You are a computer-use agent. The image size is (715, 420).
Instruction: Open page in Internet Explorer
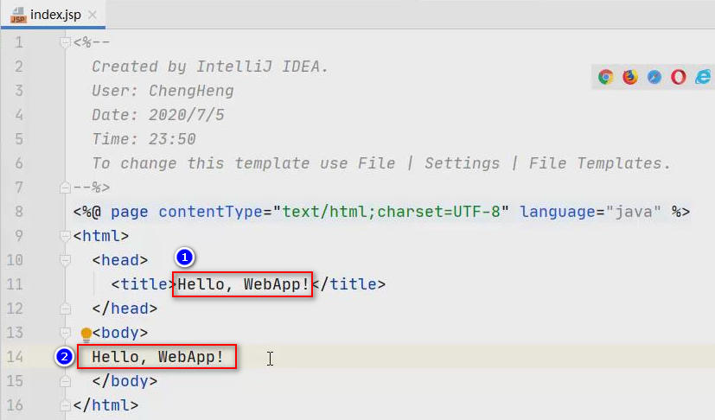(703, 77)
